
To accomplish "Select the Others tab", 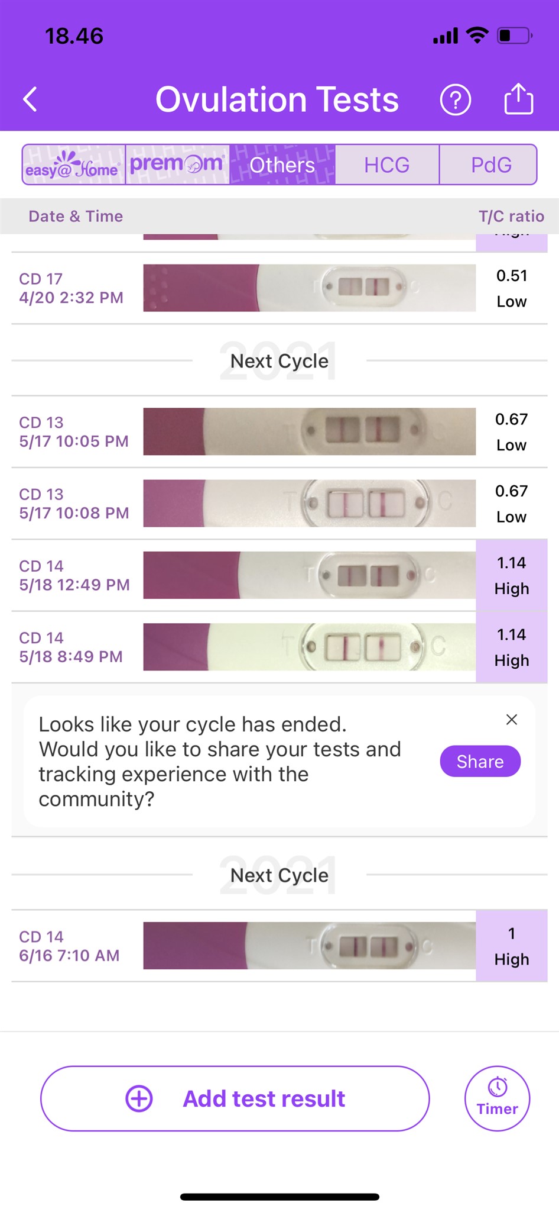I will coord(282,165).
